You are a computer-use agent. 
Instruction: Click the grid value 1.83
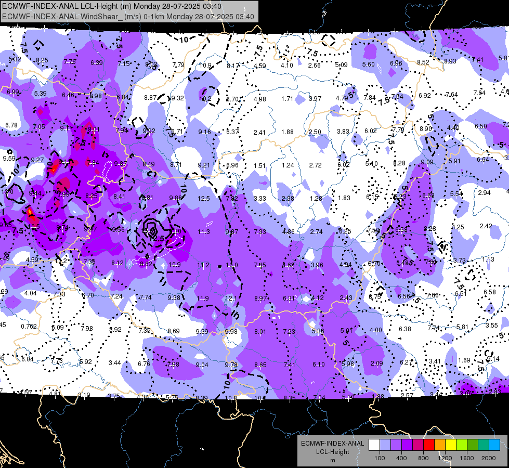click(344, 198)
